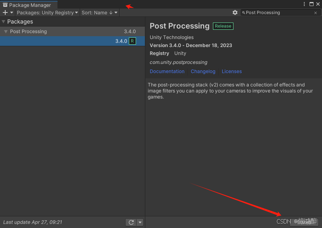The image size is (322, 228).
Task: Open Package Manager settings gear
Action: pyautogui.click(x=235, y=12)
